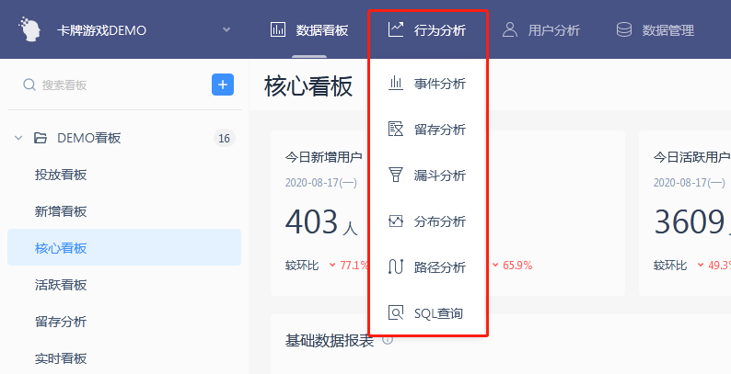731x374 pixels.
Task: Click the blue plus add-dashboard button
Action: pyautogui.click(x=223, y=85)
